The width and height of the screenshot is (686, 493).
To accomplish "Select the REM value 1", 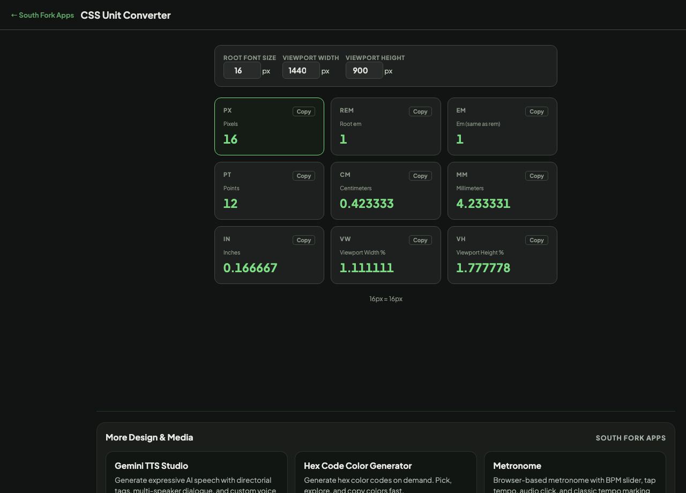I will pos(344,139).
